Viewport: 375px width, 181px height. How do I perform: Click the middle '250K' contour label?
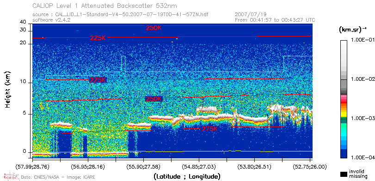point(154,99)
